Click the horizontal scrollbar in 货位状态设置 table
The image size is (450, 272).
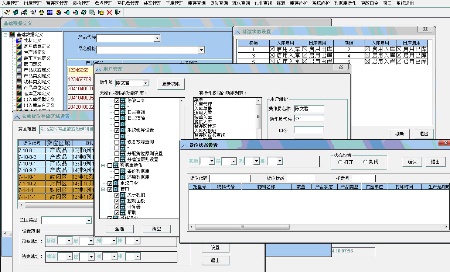319,227
